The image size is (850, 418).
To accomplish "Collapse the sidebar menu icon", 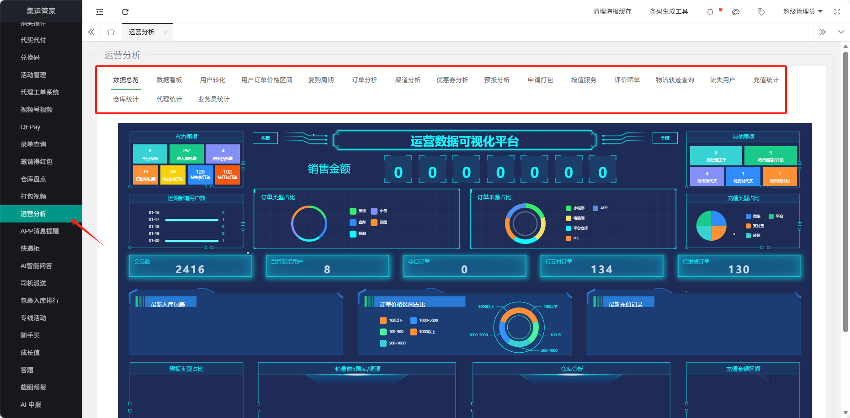I will tap(100, 12).
